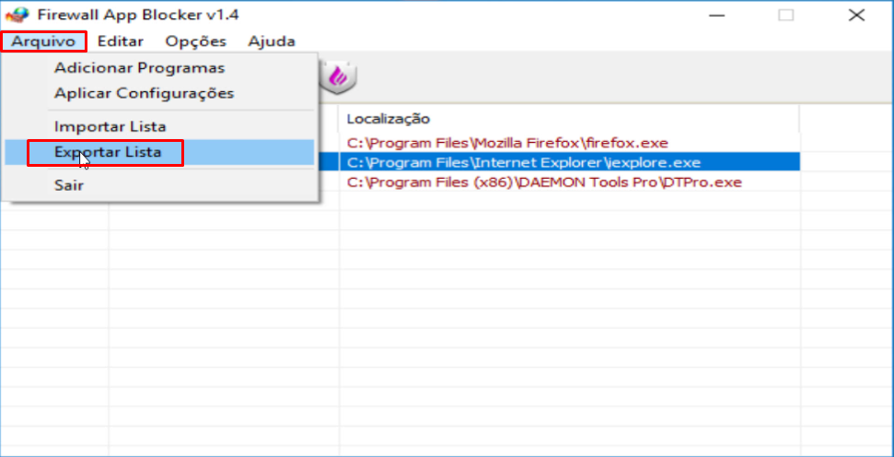The image size is (894, 457).
Task: Maximize the Firewall App Blocker window
Action: click(x=786, y=16)
